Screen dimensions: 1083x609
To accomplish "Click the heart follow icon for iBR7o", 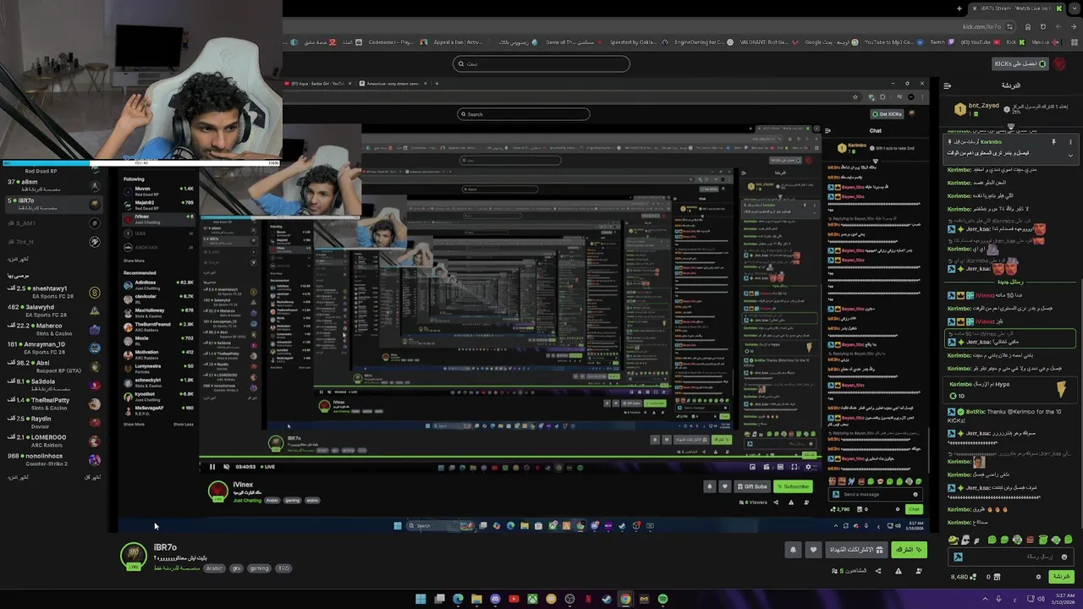I will pos(813,550).
